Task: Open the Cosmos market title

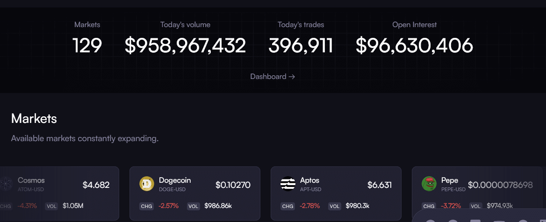Action: (31, 180)
